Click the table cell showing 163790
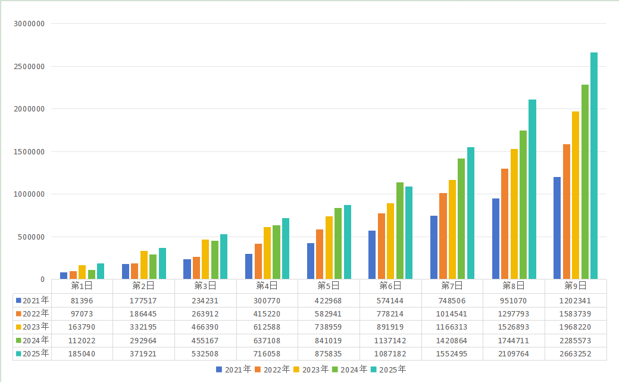619x382 pixels. 82,327
